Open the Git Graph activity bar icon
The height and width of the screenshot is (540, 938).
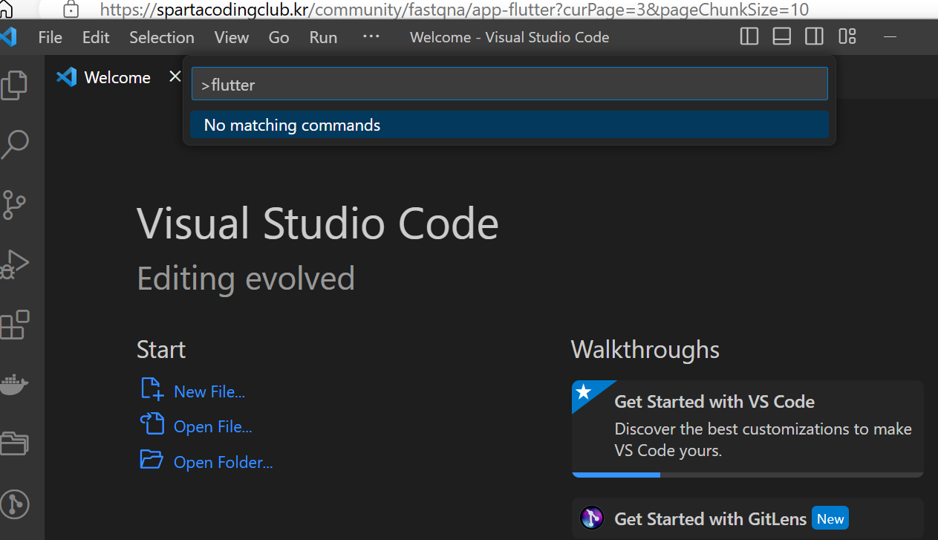(15, 504)
